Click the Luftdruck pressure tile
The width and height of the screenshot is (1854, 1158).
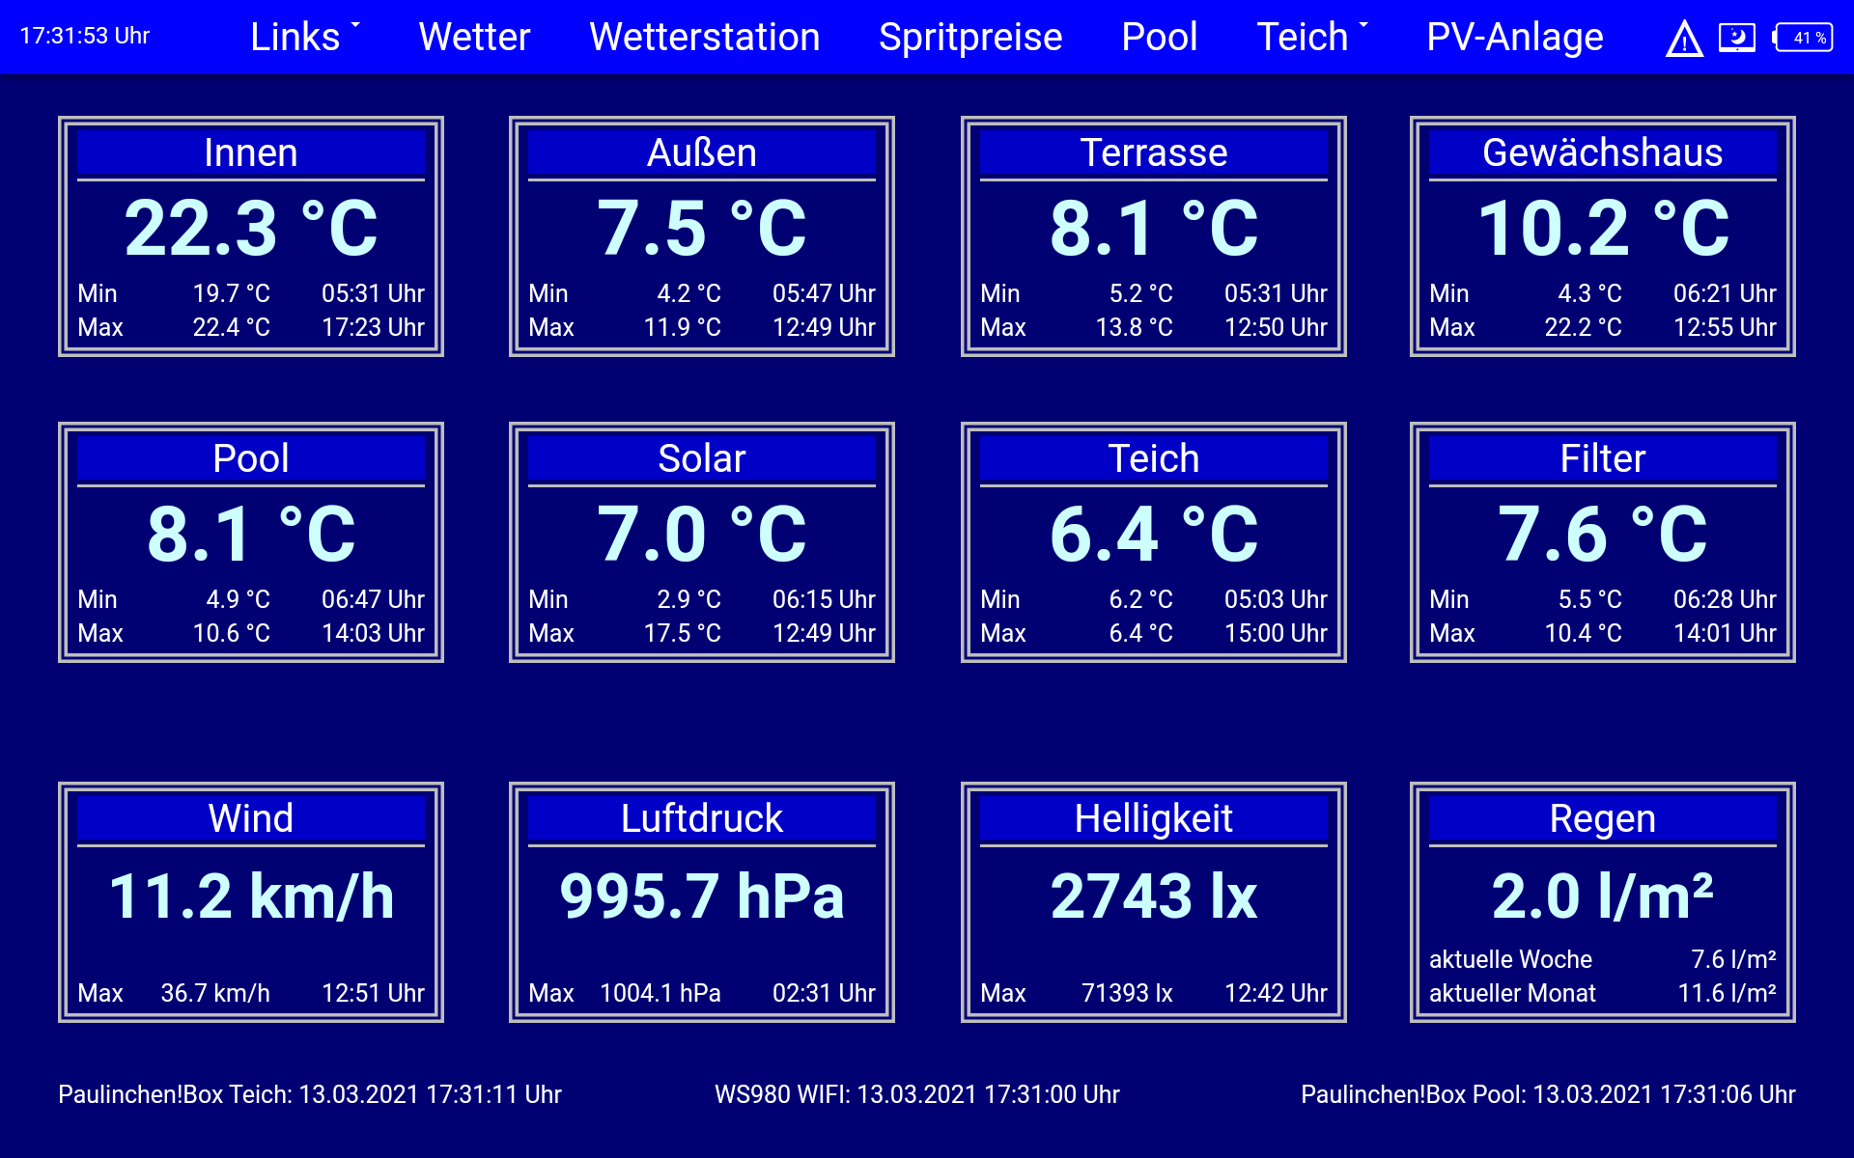point(701,902)
